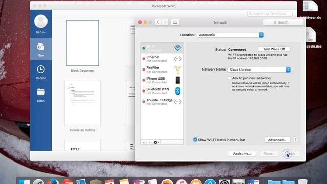Image resolution: width=327 pixels, height=184 pixels.
Task: Select the Ethernet service in the list
Action: pyautogui.click(x=162, y=59)
